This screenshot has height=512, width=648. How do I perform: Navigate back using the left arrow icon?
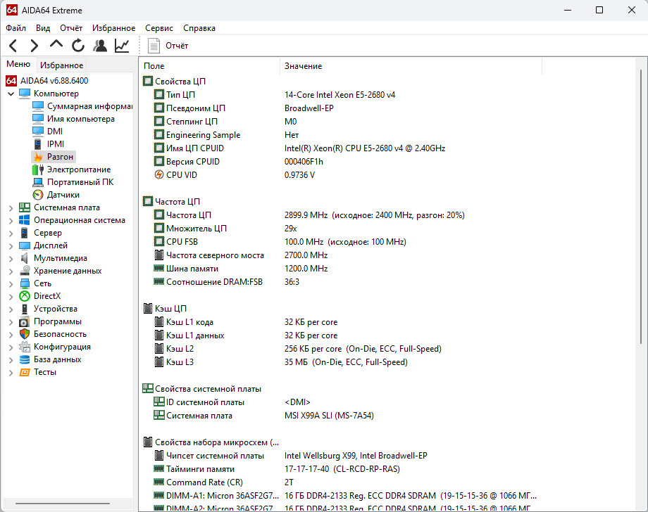pyautogui.click(x=13, y=44)
